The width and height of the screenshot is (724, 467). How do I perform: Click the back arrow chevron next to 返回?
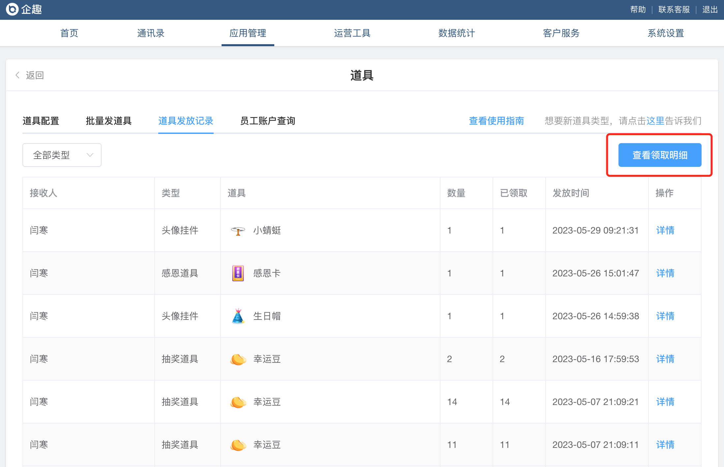17,75
